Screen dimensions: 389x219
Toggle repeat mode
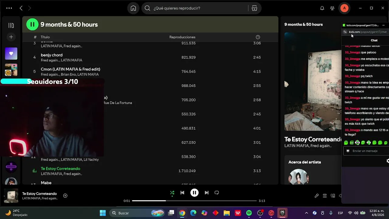217,193
